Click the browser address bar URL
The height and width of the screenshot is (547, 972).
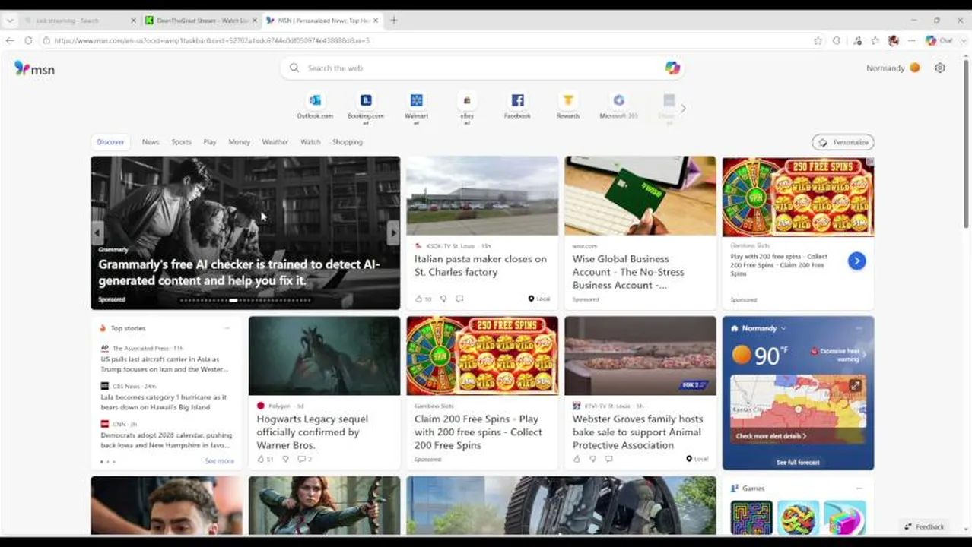tap(211, 40)
